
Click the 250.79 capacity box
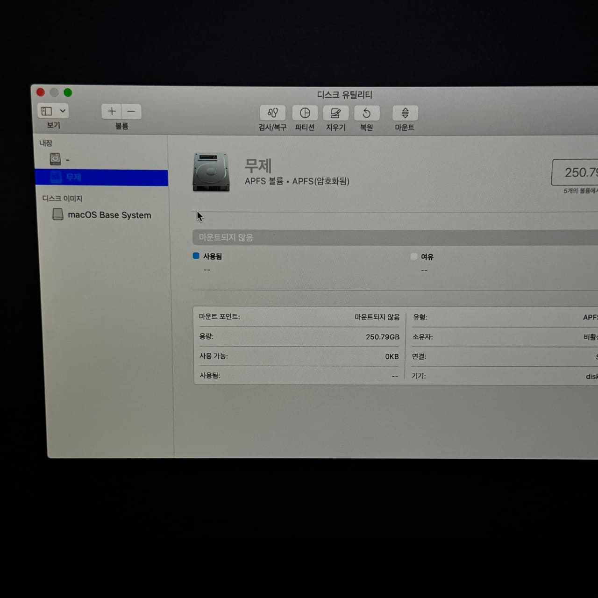tap(575, 172)
